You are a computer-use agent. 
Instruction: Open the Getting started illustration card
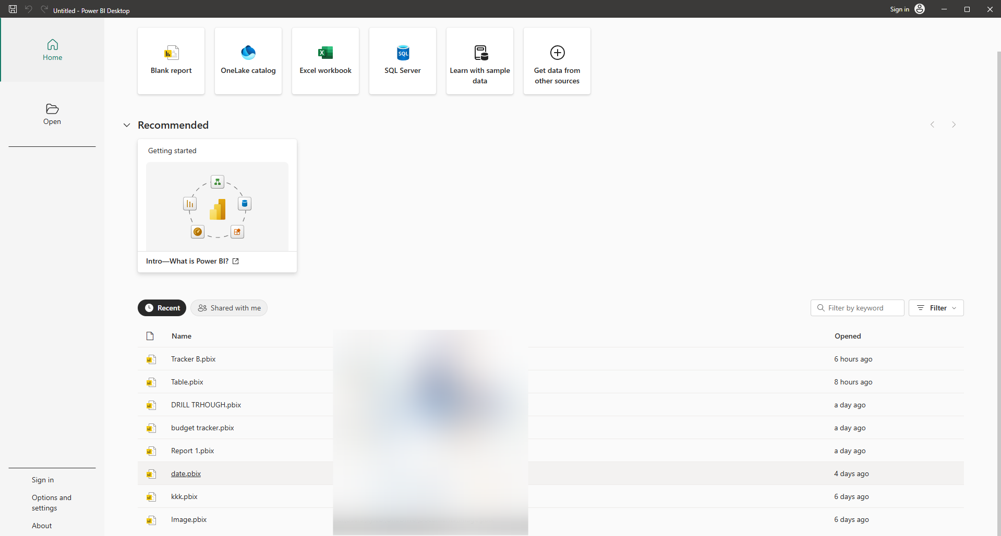coord(217,206)
